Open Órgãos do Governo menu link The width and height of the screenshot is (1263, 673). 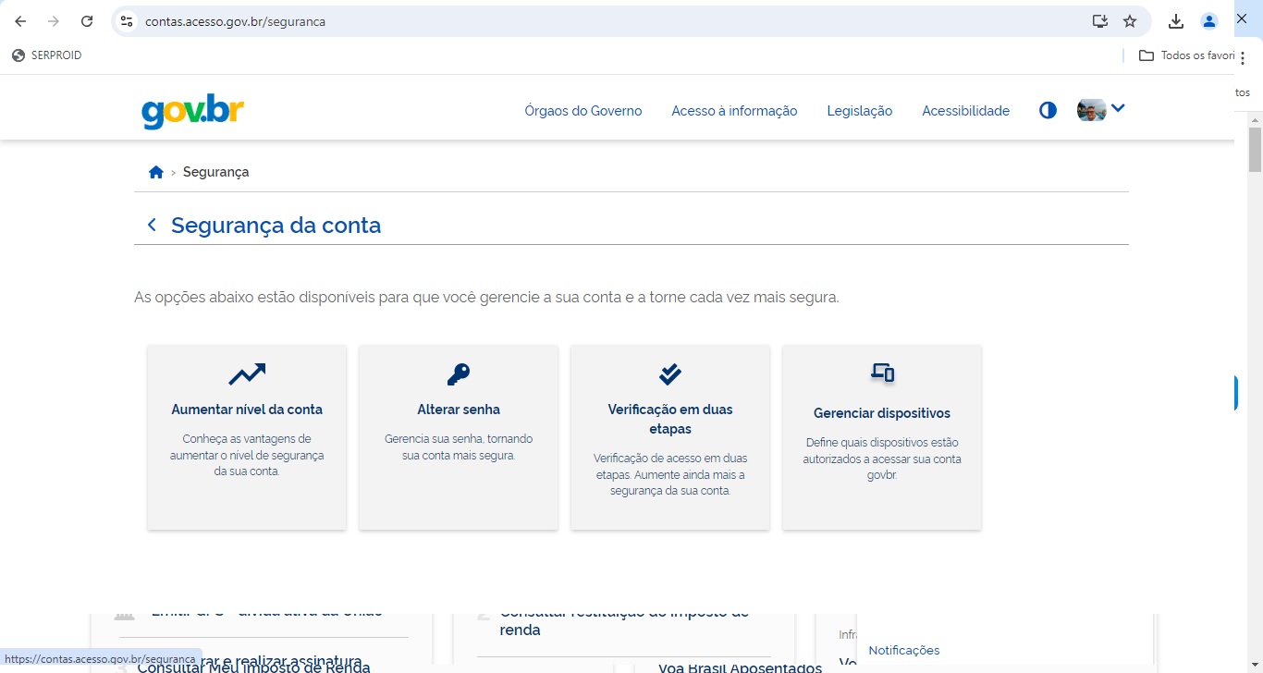point(583,111)
